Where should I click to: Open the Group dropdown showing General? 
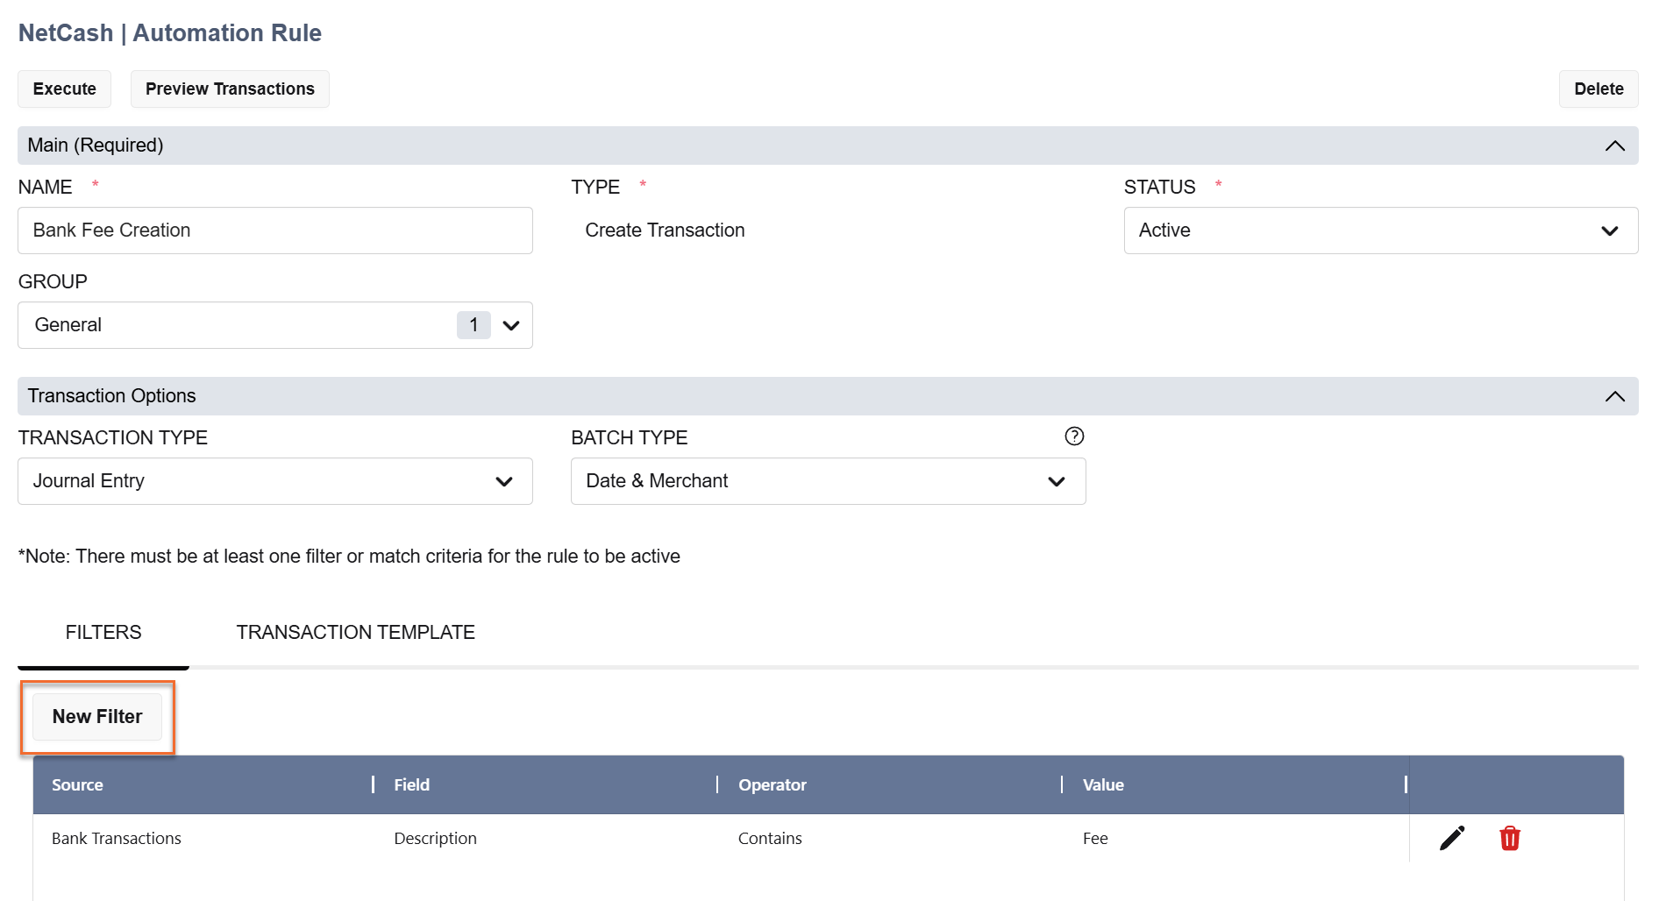pyautogui.click(x=274, y=325)
